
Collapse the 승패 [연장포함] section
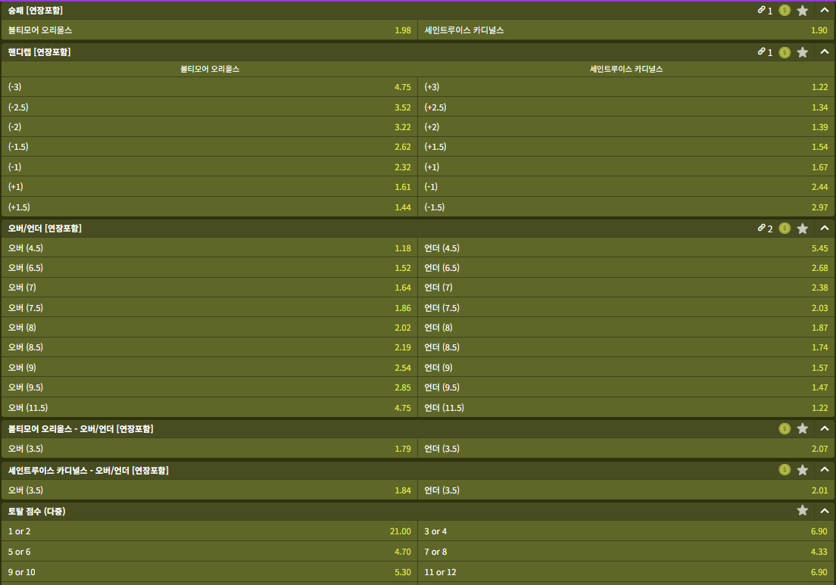825,10
